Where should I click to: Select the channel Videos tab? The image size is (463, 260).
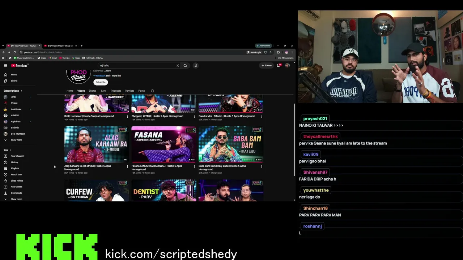click(81, 91)
